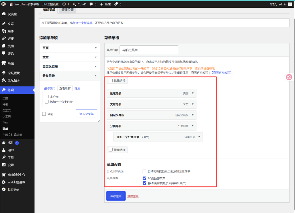
Task: Expand 自定义导航 menu item arrow
Action: [x=193, y=115]
